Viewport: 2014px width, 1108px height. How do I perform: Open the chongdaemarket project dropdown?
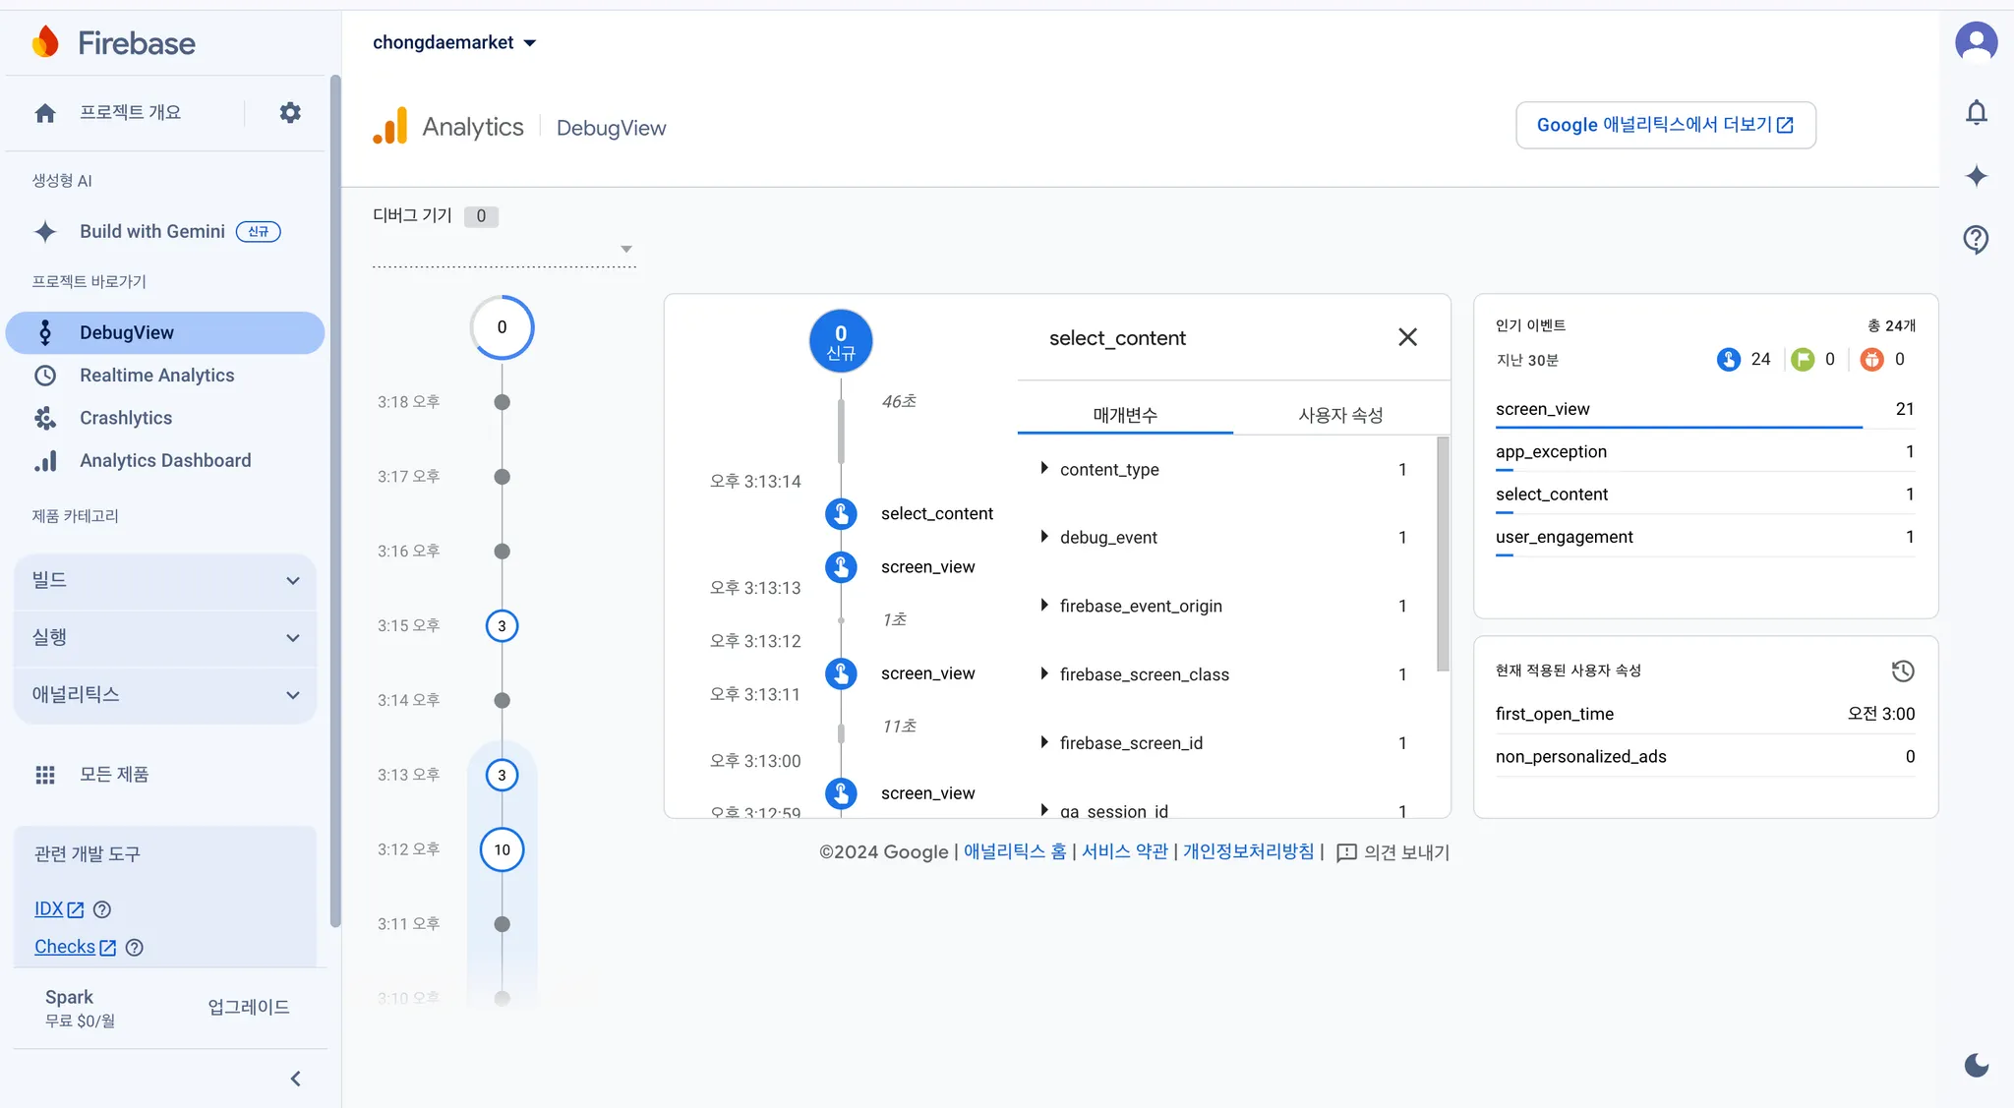(x=454, y=42)
